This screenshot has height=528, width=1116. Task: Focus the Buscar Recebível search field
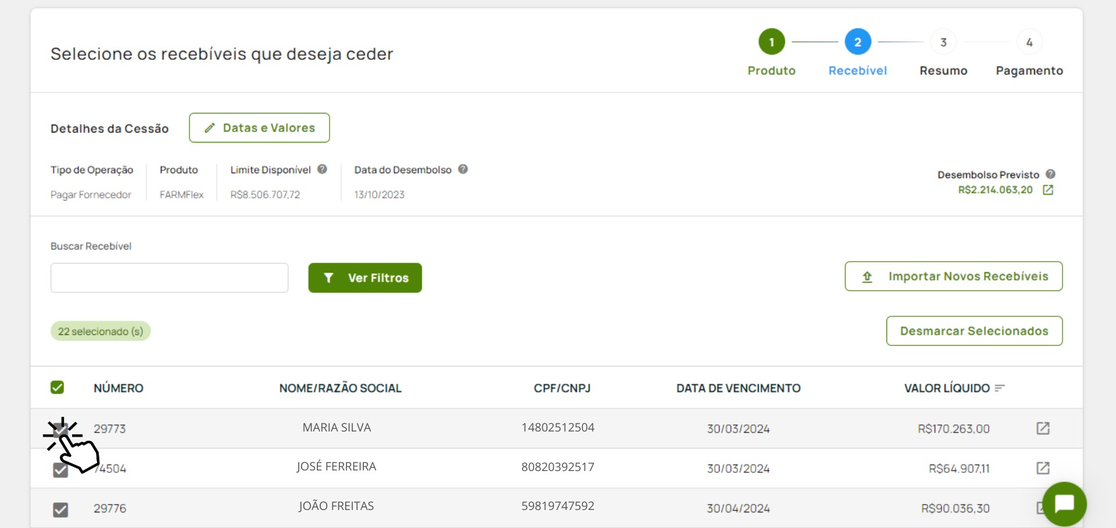coord(169,278)
